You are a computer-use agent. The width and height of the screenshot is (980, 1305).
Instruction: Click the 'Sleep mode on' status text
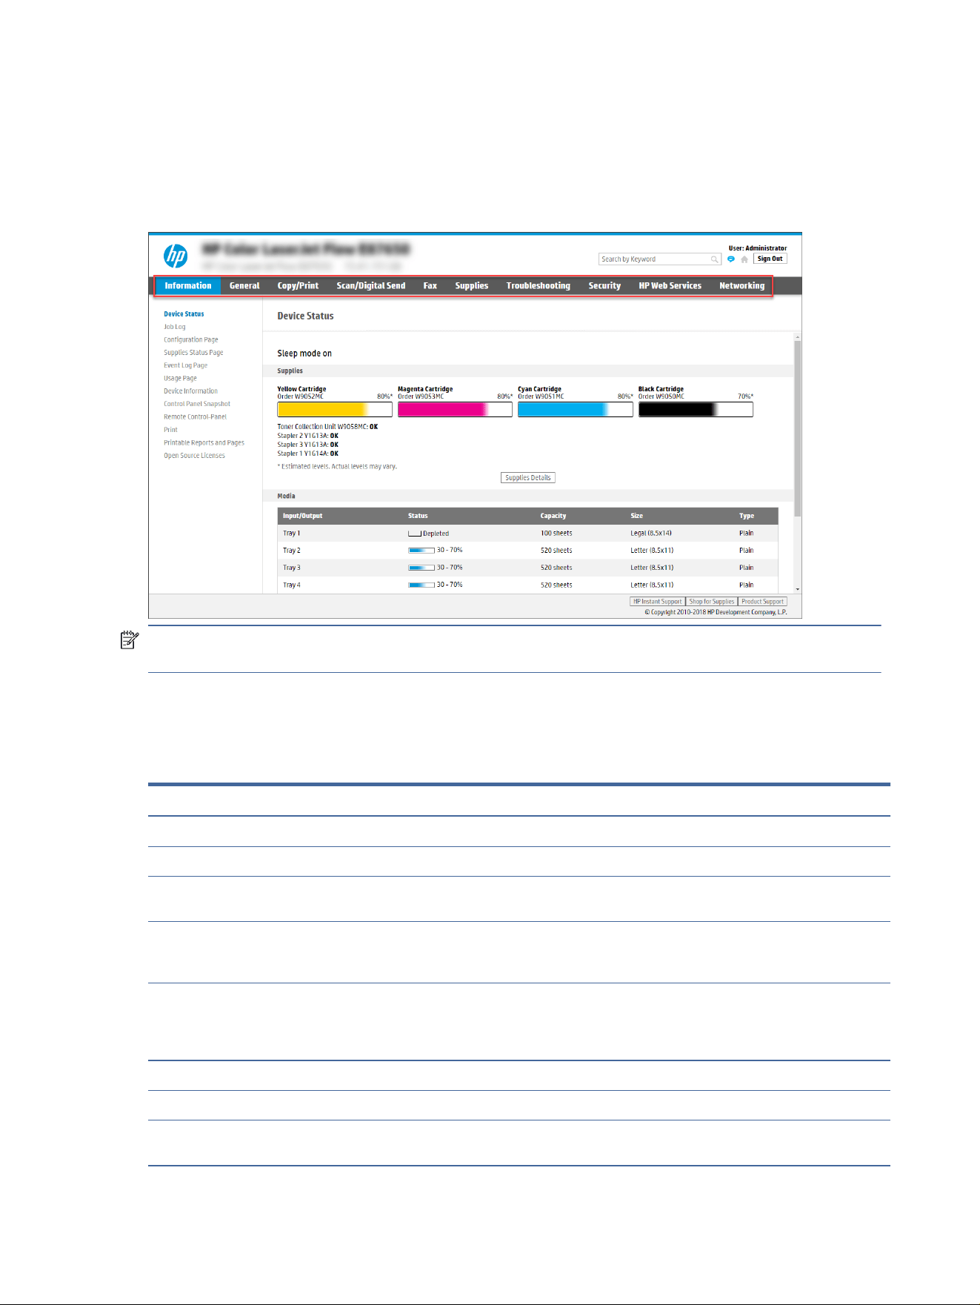point(304,353)
